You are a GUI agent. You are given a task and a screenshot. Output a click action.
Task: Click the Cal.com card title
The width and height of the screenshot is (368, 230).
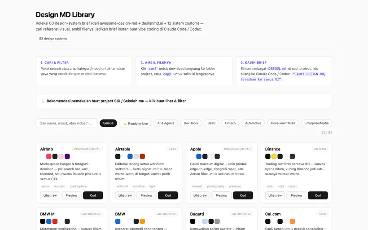(x=273, y=214)
